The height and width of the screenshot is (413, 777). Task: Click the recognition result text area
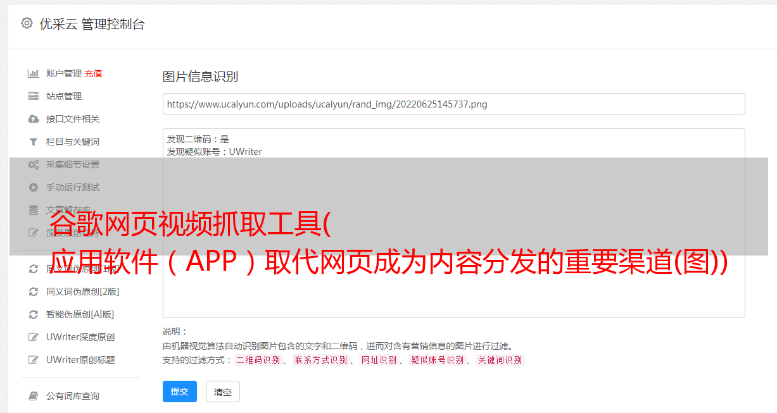pos(453,223)
